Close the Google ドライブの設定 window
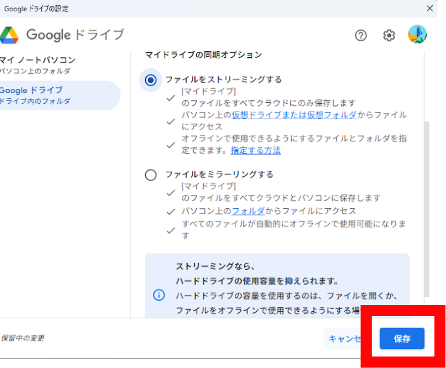The width and height of the screenshot is (446, 368). [429, 9]
